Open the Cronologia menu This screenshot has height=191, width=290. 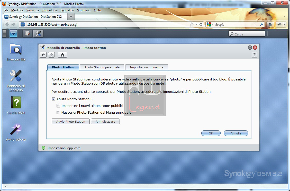pos(50,10)
